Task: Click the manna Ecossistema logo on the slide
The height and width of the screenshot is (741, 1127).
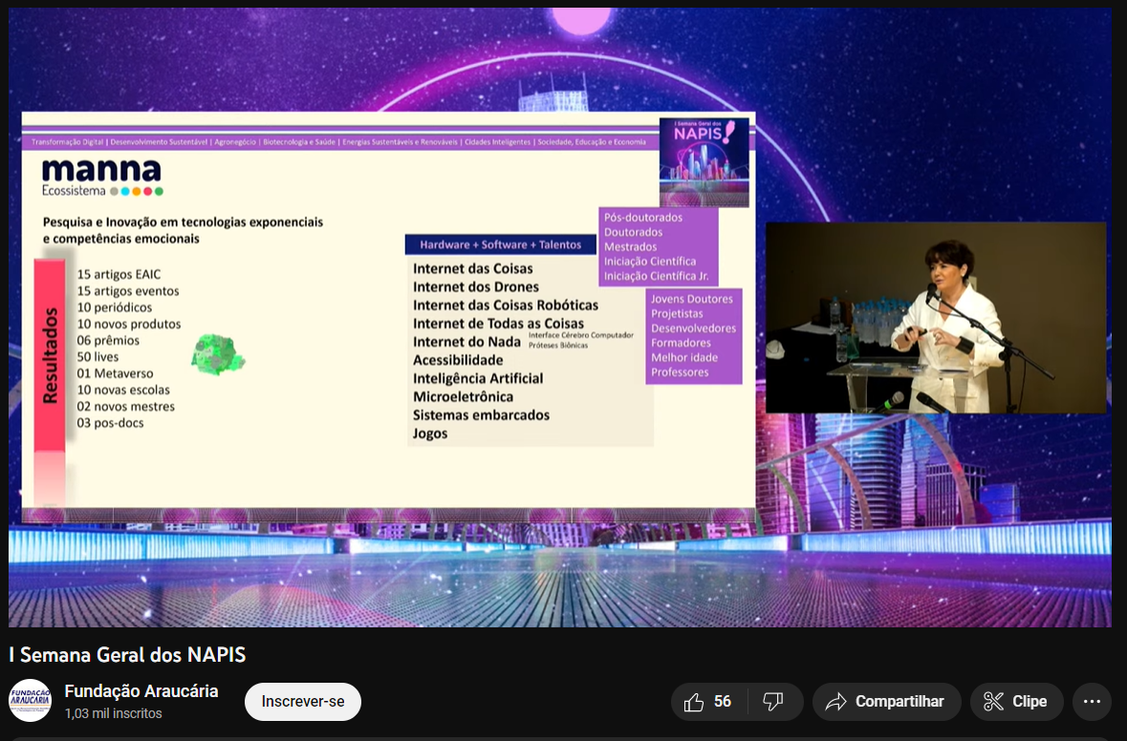Action: click(x=103, y=178)
